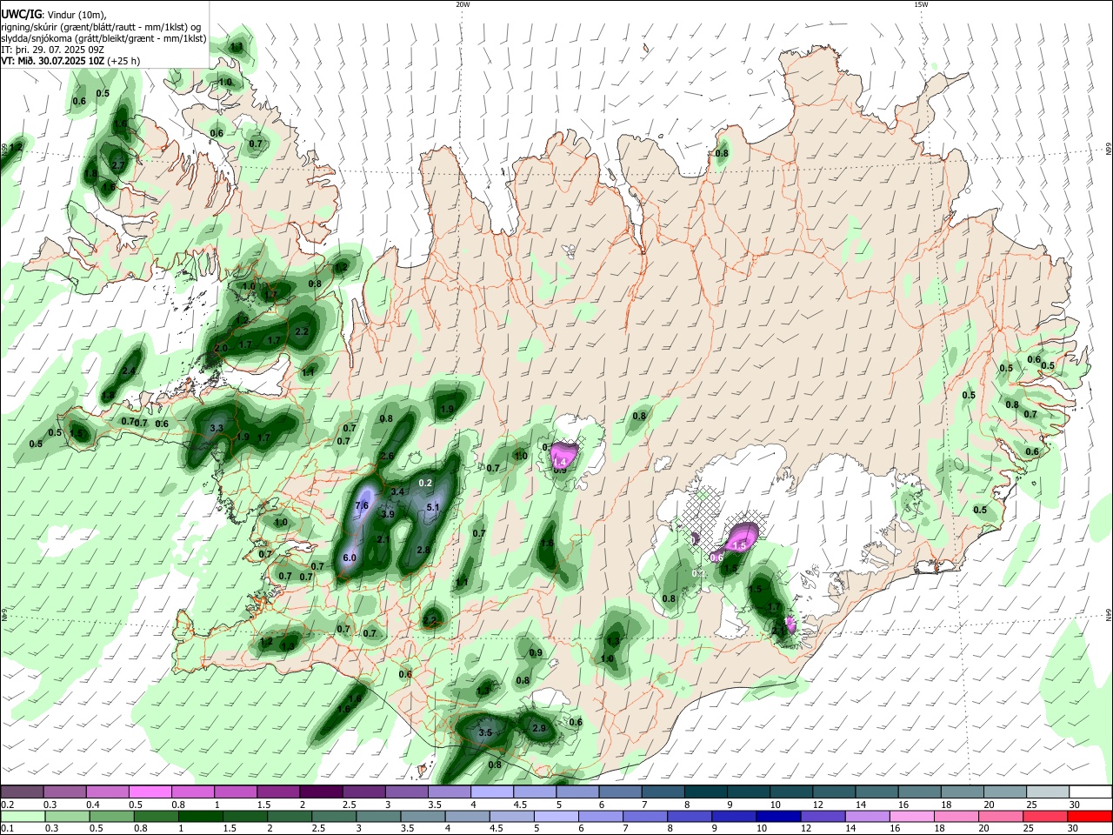Image resolution: width=1113 pixels, height=835 pixels.
Task: Click the '20W' longitude label at the top
Action: pos(463,4)
